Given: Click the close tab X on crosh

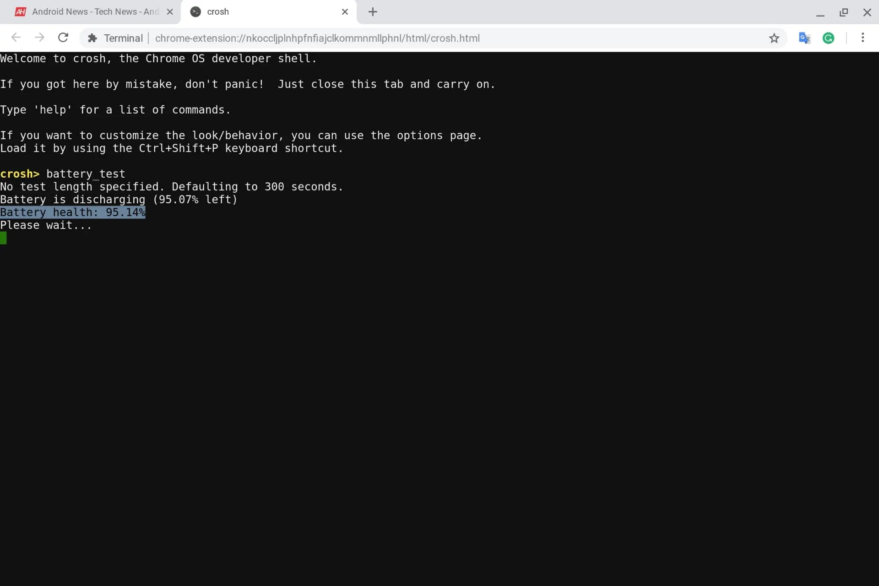Looking at the screenshot, I should pos(345,11).
